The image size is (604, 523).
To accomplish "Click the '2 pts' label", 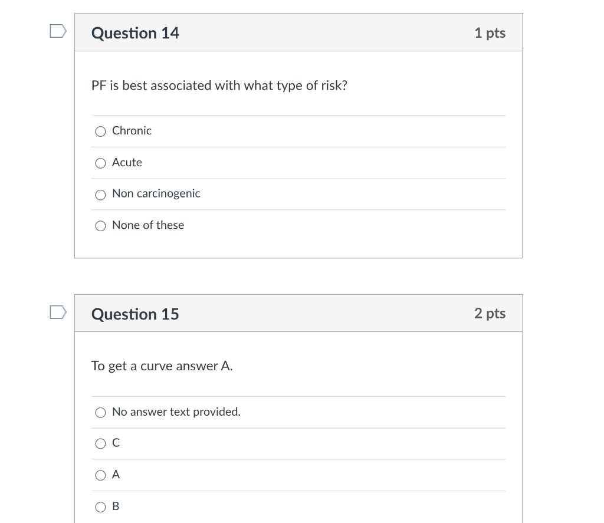I will click(490, 313).
